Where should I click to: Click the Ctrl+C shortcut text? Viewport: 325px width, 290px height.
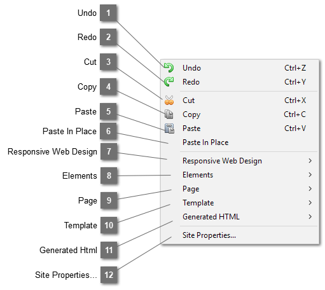pyautogui.click(x=295, y=114)
